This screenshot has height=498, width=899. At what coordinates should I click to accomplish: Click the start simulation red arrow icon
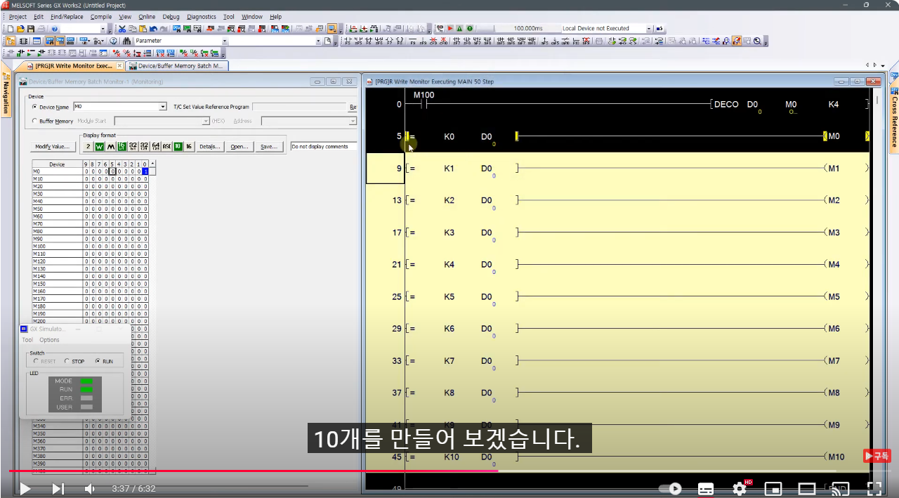(450, 28)
